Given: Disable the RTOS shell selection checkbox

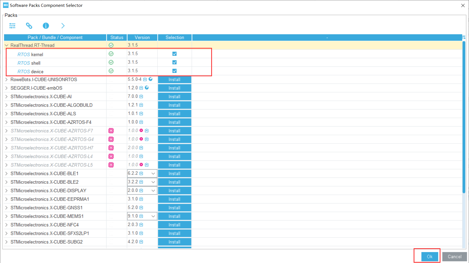Looking at the screenshot, I should pyautogui.click(x=174, y=62).
